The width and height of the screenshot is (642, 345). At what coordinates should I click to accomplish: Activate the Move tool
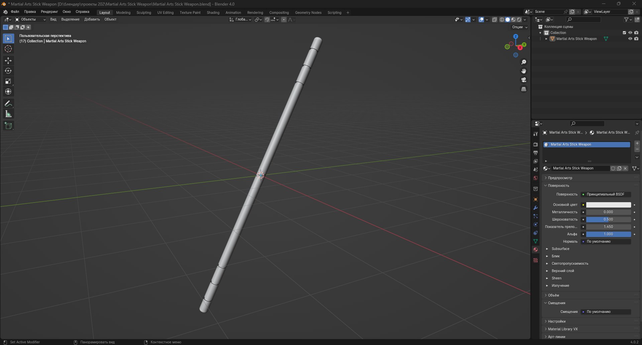click(8, 61)
